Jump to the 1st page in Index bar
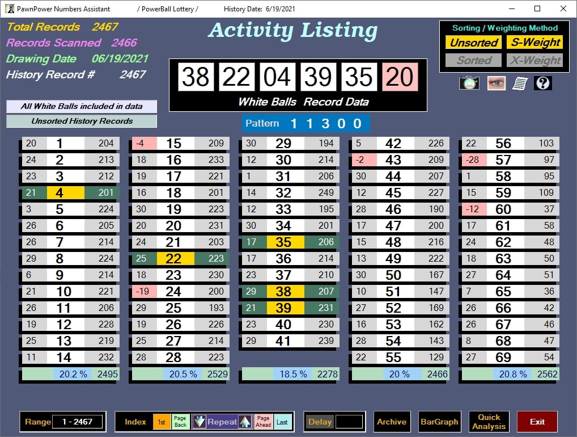This screenshot has width=577, height=437. pos(162,421)
